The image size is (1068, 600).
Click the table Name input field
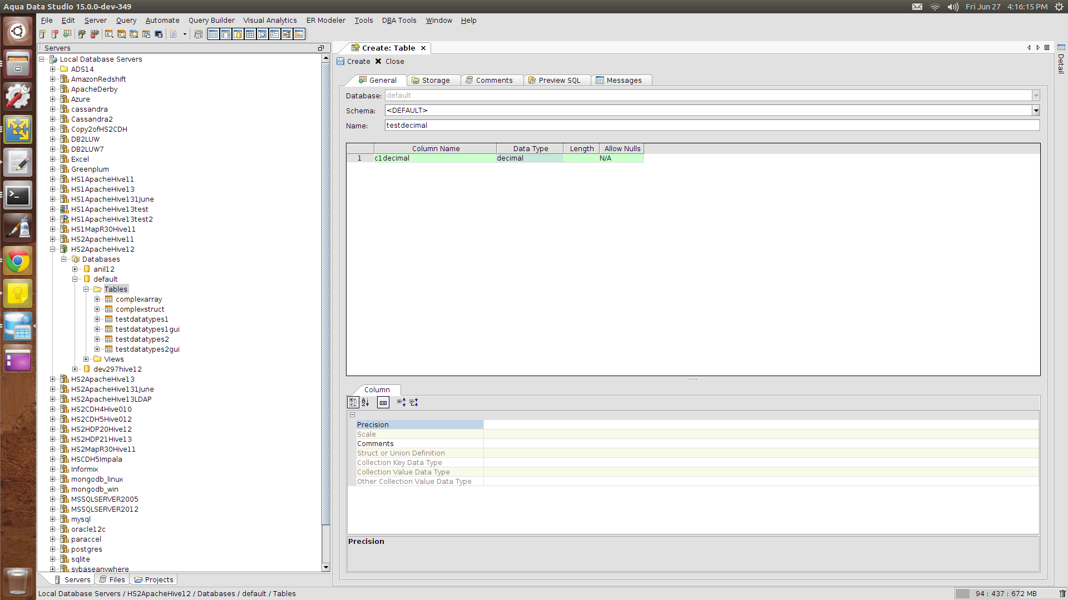tap(711, 126)
